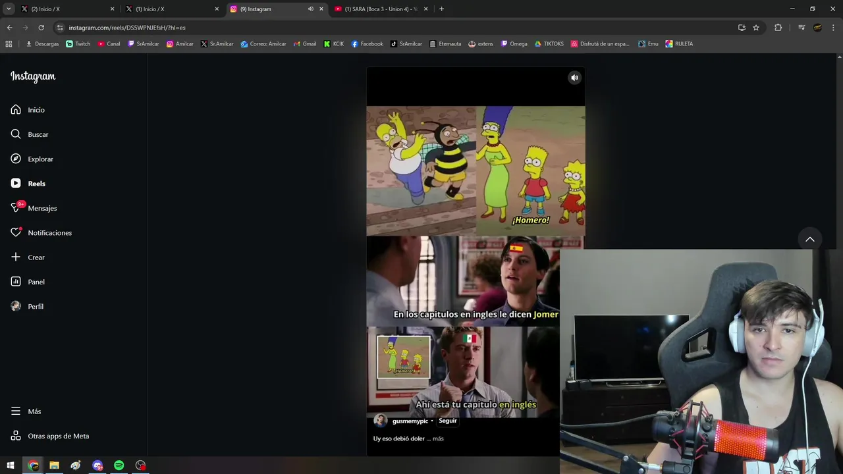Viewport: 843px width, 474px height.
Task: Open the Inicio home item in Instagram sidebar
Action: coord(28,110)
